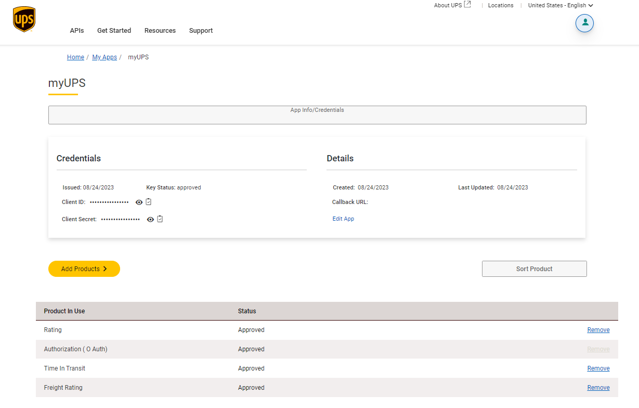This screenshot has height=408, width=639.
Task: Open the Get Started menu
Action: pos(114,31)
